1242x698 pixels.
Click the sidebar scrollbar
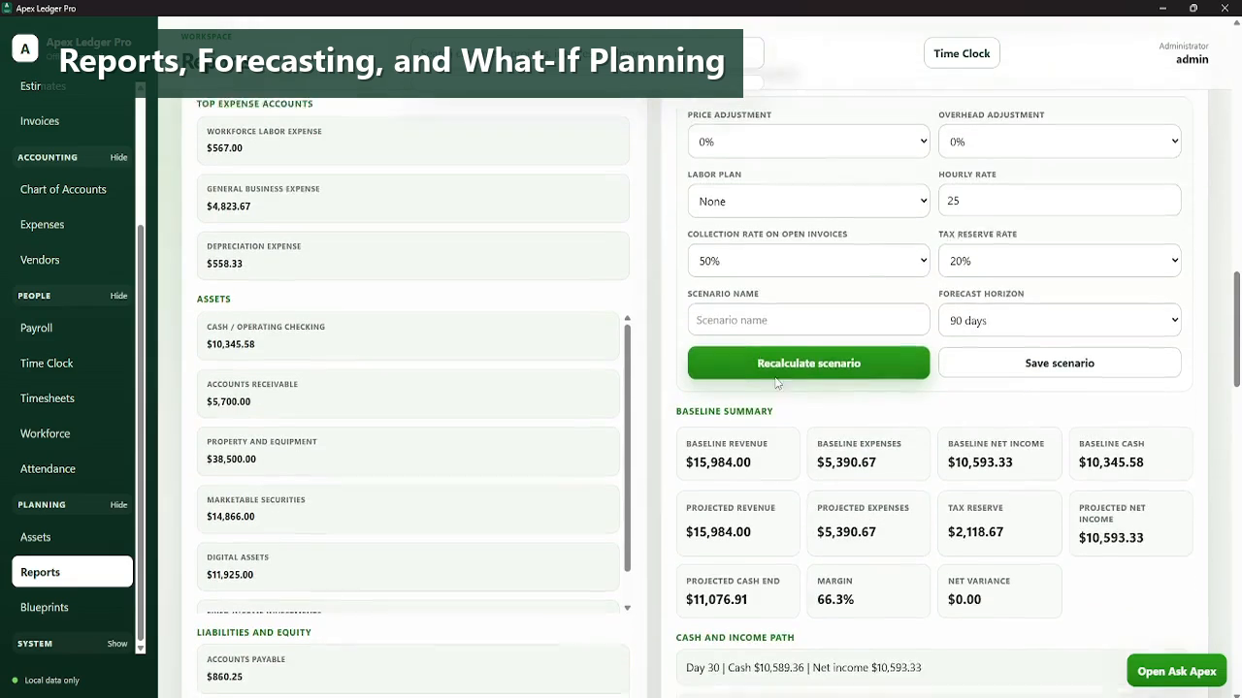pos(140,431)
